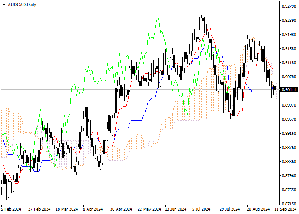Select the current price label 0.90411
Screen dimensions: 299x214
(x=289, y=90)
